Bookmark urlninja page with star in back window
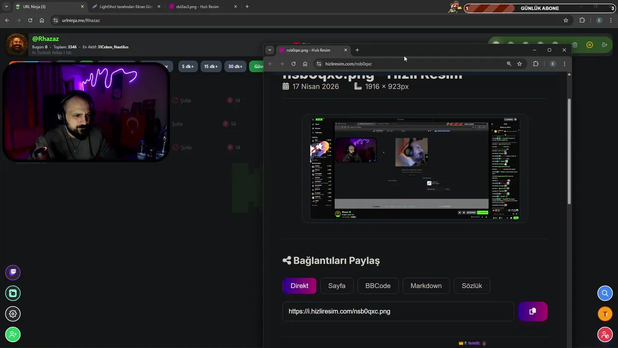The height and width of the screenshot is (348, 618). [566, 20]
